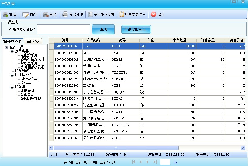Click the 修改 edit icon
The height and width of the screenshot is (166, 248).
click(x=25, y=15)
